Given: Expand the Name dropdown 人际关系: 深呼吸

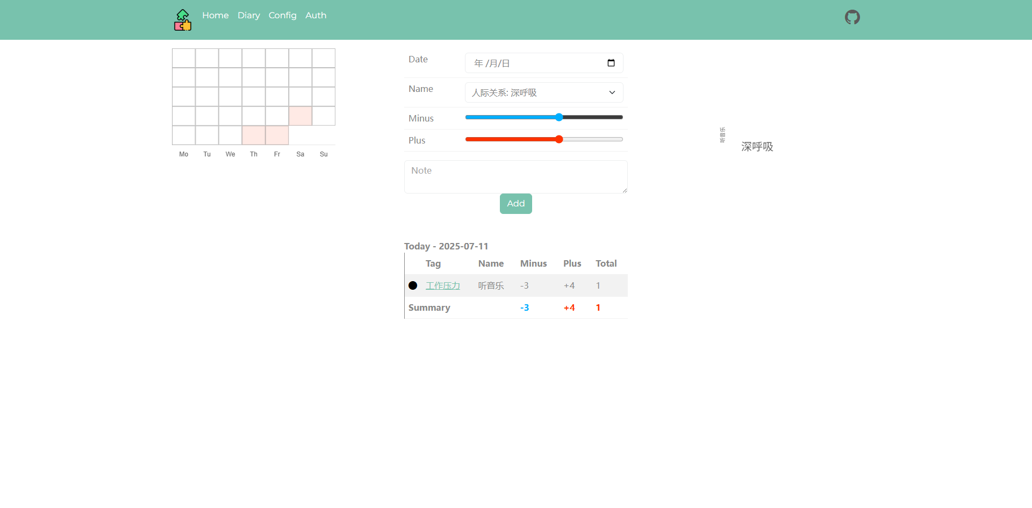Looking at the screenshot, I should (544, 92).
